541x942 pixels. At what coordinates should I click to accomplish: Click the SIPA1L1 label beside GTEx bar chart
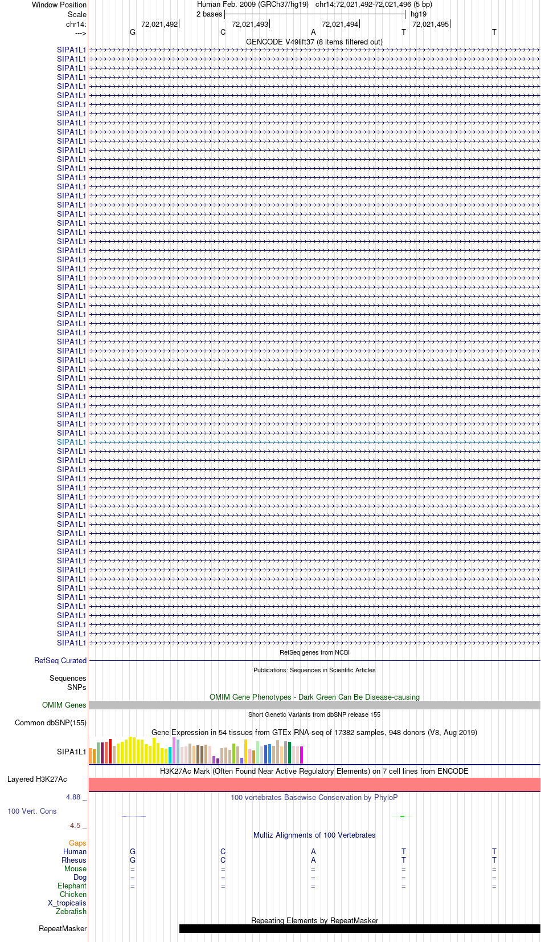72,752
